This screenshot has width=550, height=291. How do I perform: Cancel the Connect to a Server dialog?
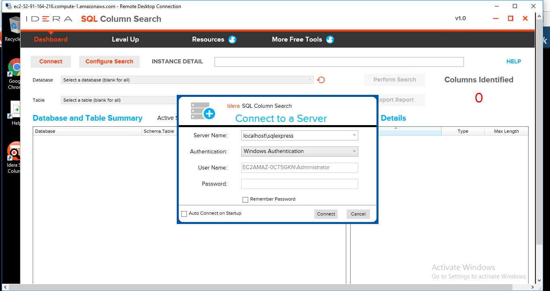[358, 214]
